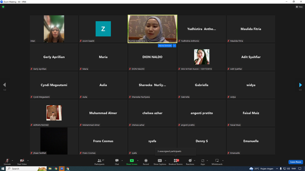305x171 pixels.
Task: Click the DION NALDO tile name
Action: pyautogui.click(x=152, y=57)
